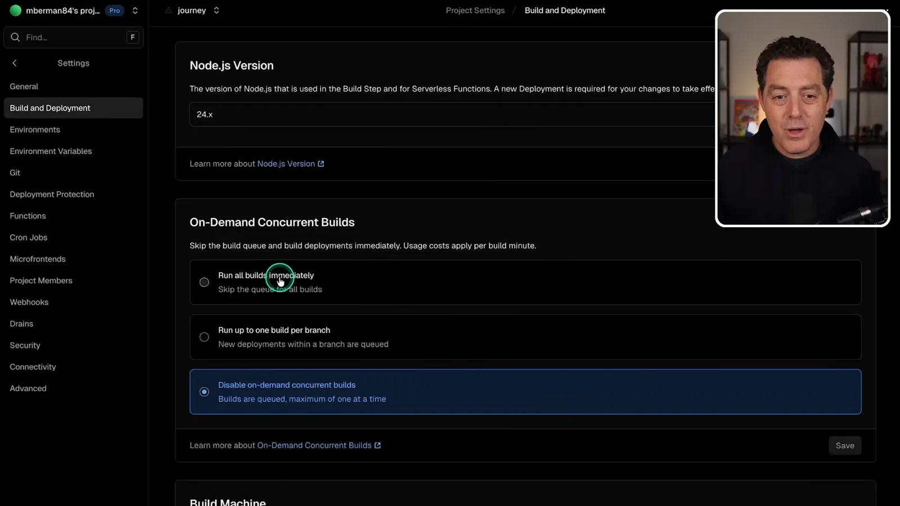Click the F keyboard shortcut badge
Image resolution: width=900 pixels, height=506 pixels.
point(133,37)
